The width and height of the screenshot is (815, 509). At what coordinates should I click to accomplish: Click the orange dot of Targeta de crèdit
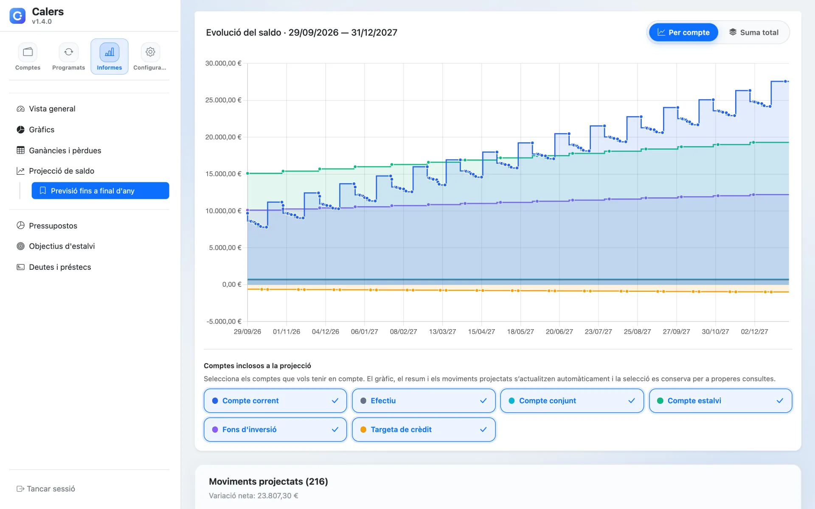click(363, 430)
